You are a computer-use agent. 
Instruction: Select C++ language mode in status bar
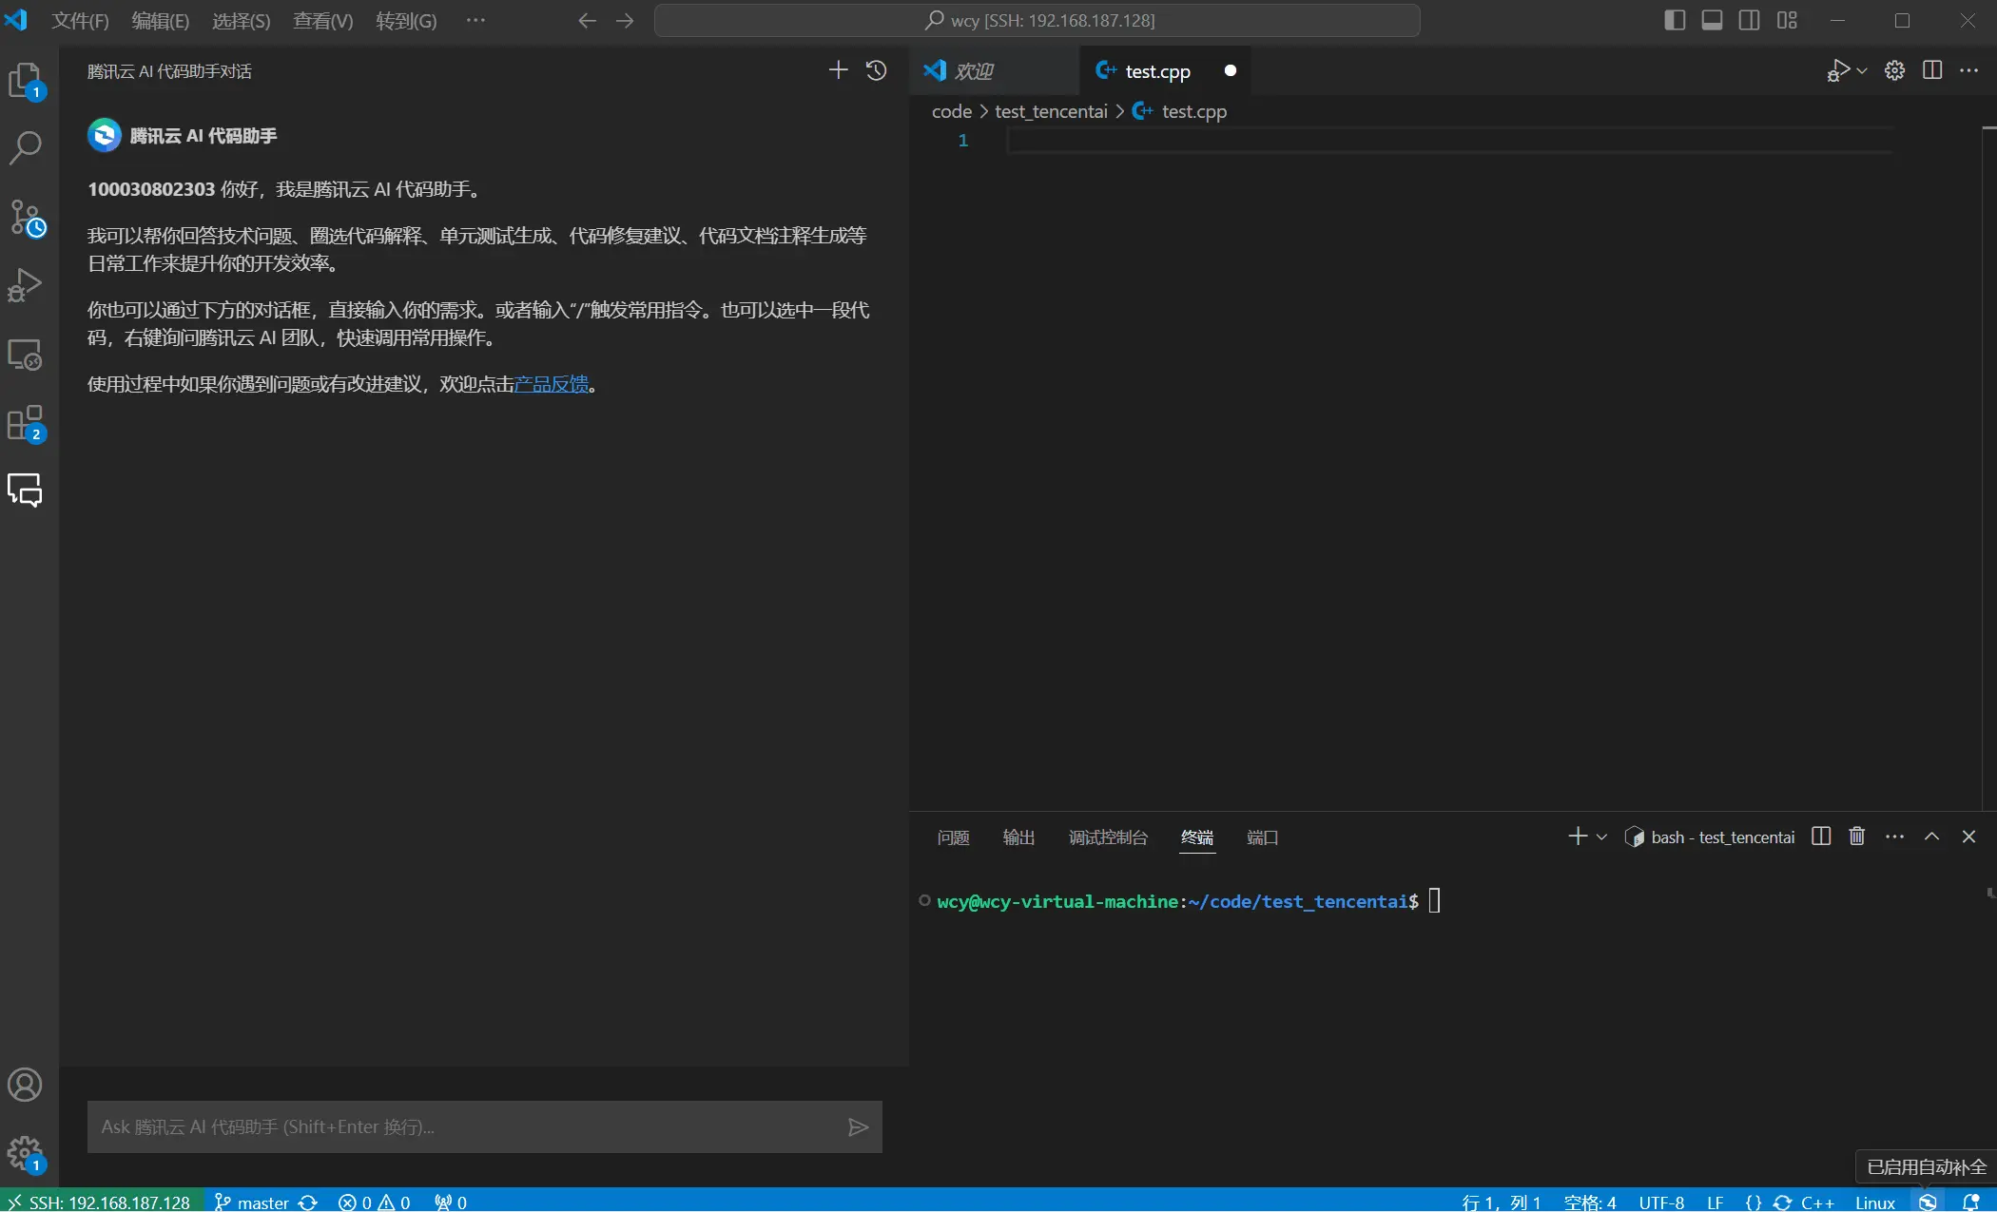click(x=1817, y=1202)
